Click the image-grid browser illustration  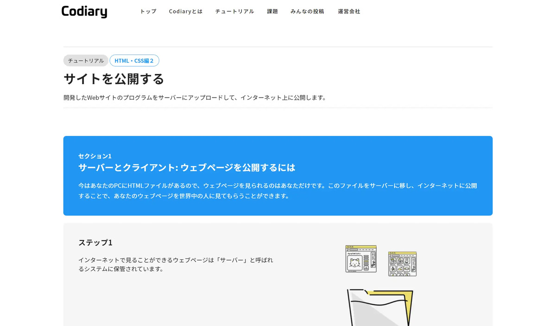point(403,264)
